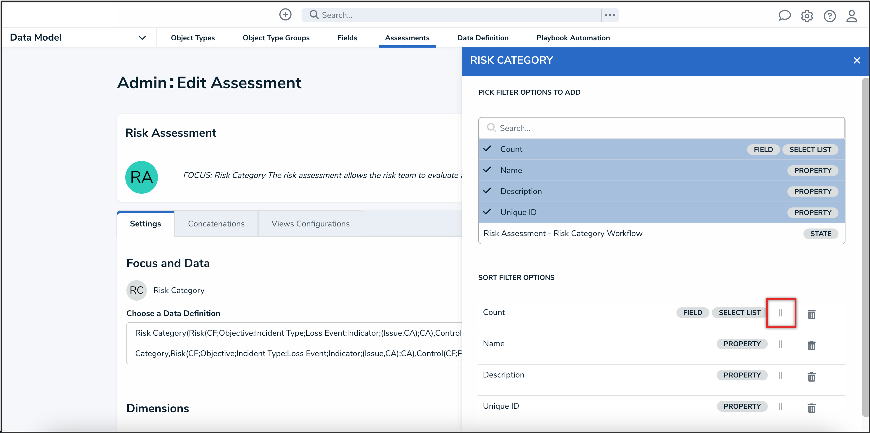Open the user profile icon

tap(851, 16)
